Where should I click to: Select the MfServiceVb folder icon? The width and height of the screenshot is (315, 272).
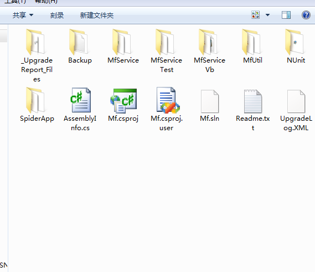coord(208,42)
